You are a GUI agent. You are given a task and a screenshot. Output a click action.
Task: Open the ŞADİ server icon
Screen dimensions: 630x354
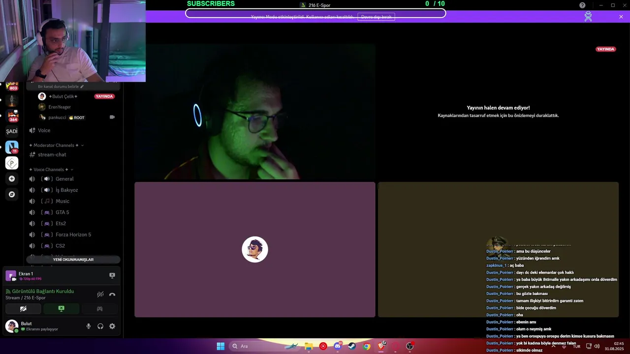point(12,131)
